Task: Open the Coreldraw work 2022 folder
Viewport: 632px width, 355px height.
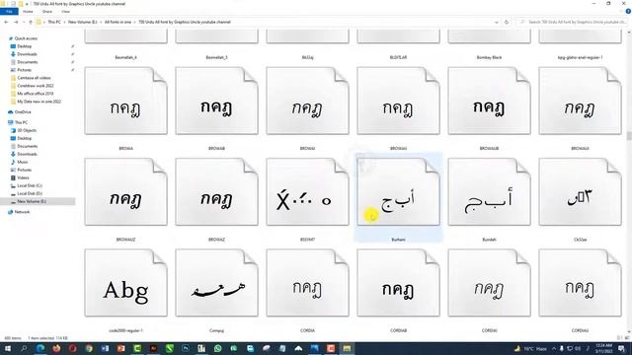Action: [36, 86]
